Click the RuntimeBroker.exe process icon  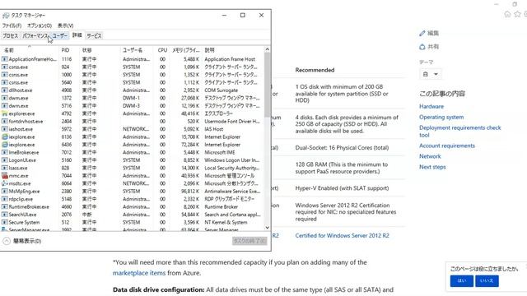[x=5, y=206]
